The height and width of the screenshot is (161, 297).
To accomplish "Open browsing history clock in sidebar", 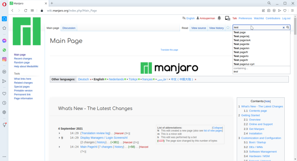I will coord(4,103).
